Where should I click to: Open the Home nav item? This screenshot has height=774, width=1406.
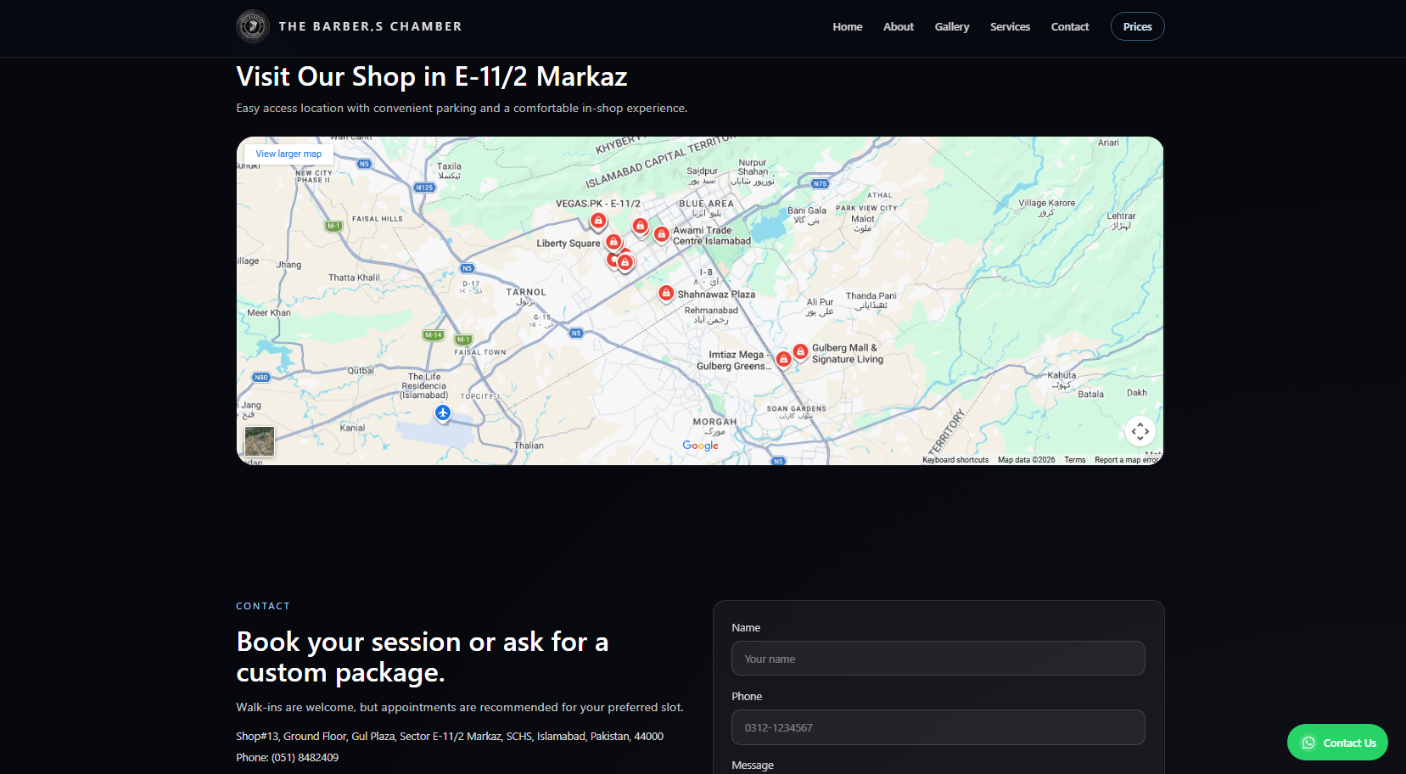pyautogui.click(x=847, y=27)
